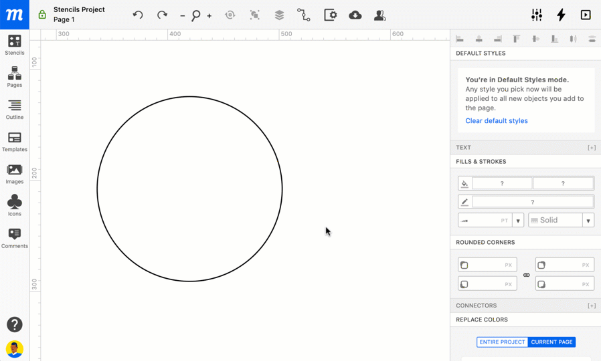Click Clear default styles link
Viewport: 601px width, 361px height.
(497, 120)
